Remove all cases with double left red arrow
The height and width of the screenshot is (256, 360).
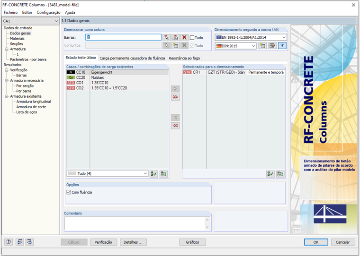tap(175, 126)
